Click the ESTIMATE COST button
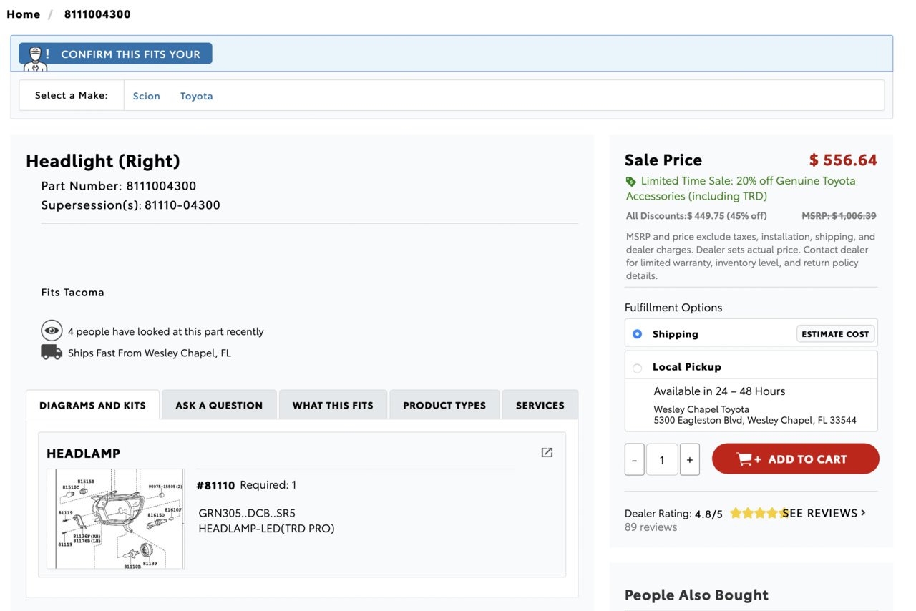The width and height of the screenshot is (916, 611). [x=835, y=333]
